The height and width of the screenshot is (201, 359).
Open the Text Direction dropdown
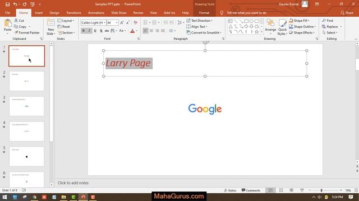[x=200, y=21]
